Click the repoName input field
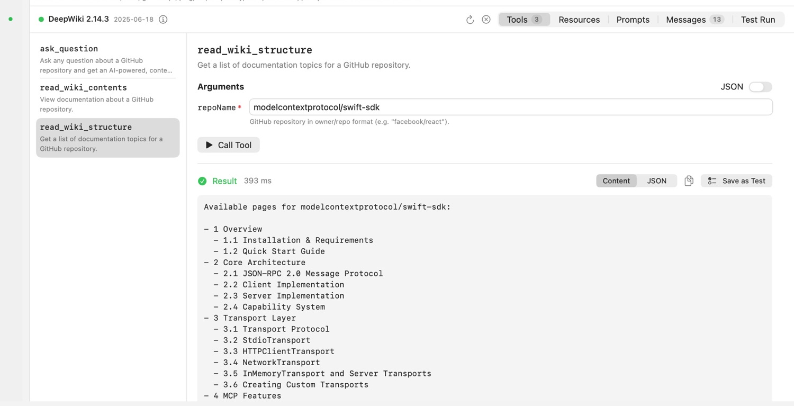 (511, 107)
